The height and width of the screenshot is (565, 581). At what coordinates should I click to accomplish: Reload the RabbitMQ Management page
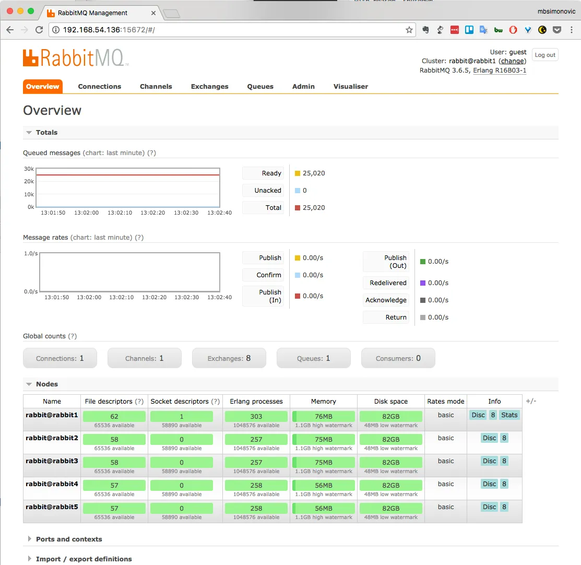[x=39, y=30]
